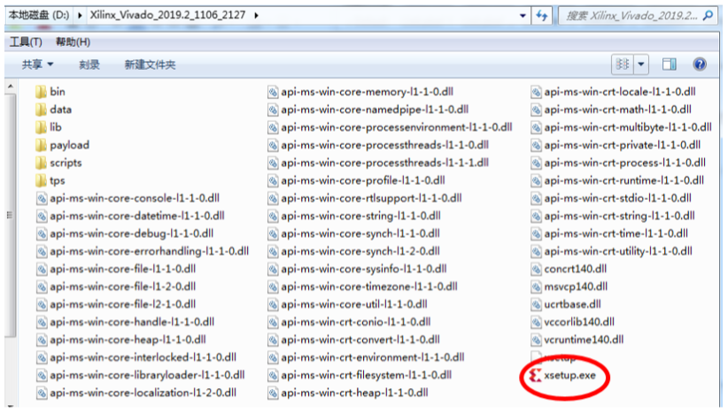Select api-ms-win-core-synch-l1-2-0.dll file name

[x=360, y=251]
